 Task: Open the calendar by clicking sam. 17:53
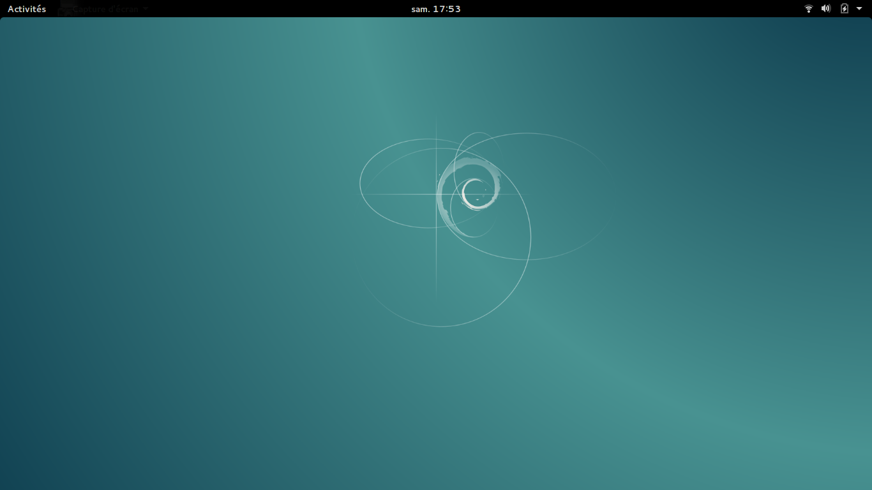(436, 8)
